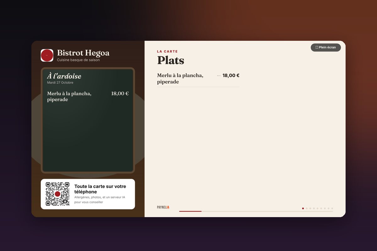Click the "18,00 €" price under Plats
This screenshot has width=377, height=251.
click(x=231, y=75)
